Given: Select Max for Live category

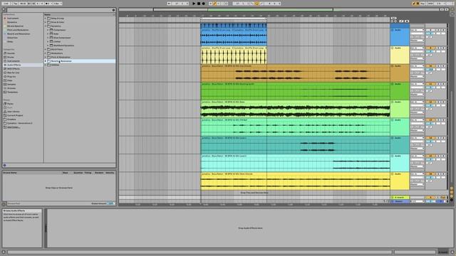Looking at the screenshot, I should coord(13,73).
